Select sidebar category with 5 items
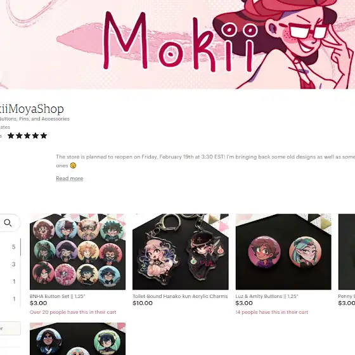The image size is (355, 355). click(x=10, y=247)
